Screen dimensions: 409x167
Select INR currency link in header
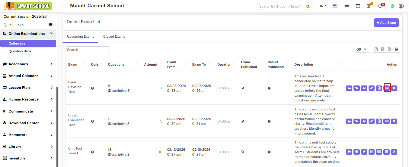pyautogui.click(x=323, y=6)
